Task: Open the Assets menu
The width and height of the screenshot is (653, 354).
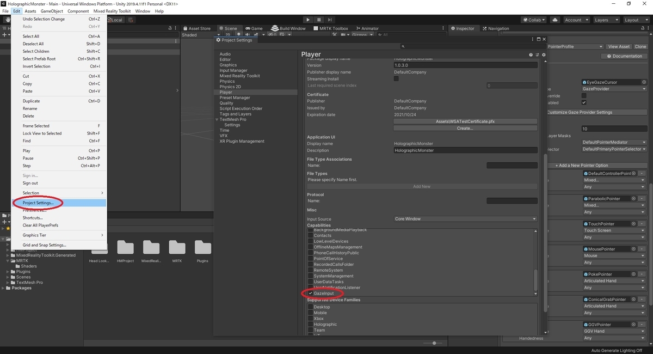Action: (30, 11)
